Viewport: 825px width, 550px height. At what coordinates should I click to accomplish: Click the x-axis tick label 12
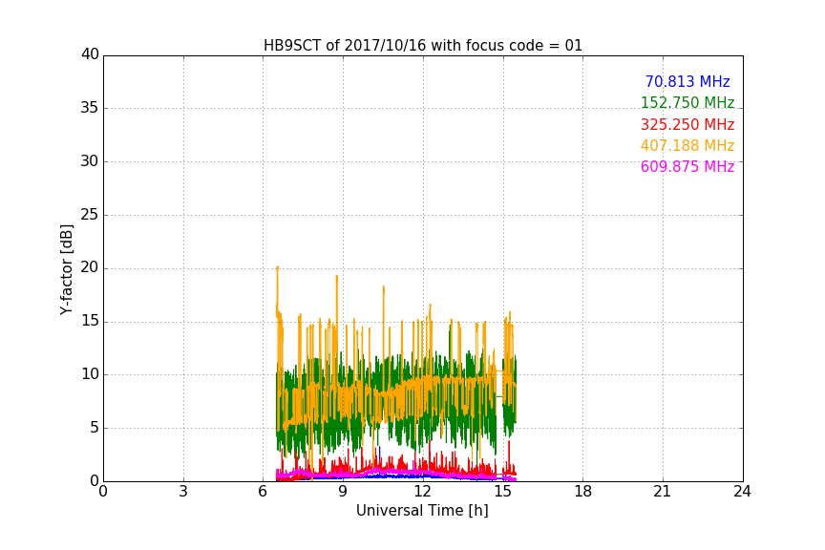tap(423, 492)
